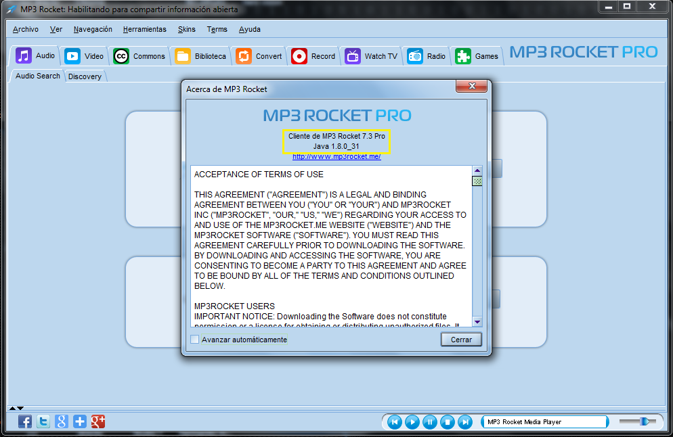Minimize the MP3 Rocket window

pyautogui.click(x=608, y=7)
